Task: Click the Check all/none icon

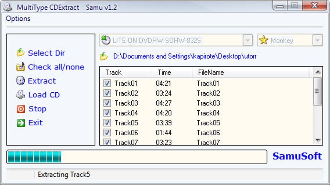Action: [x=20, y=67]
